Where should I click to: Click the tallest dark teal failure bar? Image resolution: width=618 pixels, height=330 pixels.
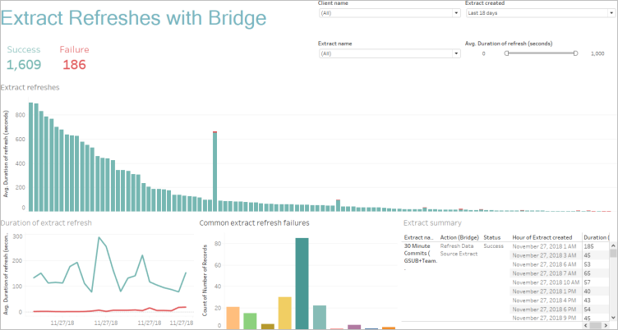click(302, 283)
